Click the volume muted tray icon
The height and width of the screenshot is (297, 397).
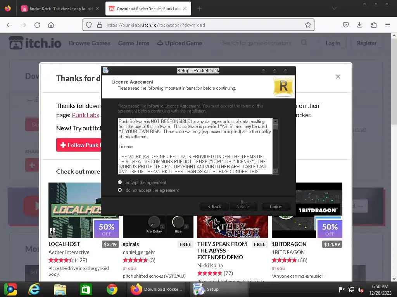(361, 290)
